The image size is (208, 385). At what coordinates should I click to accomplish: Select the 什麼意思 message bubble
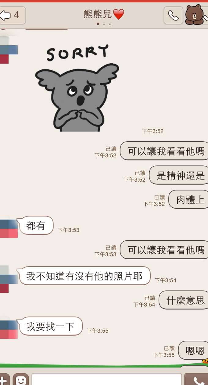[184, 300]
